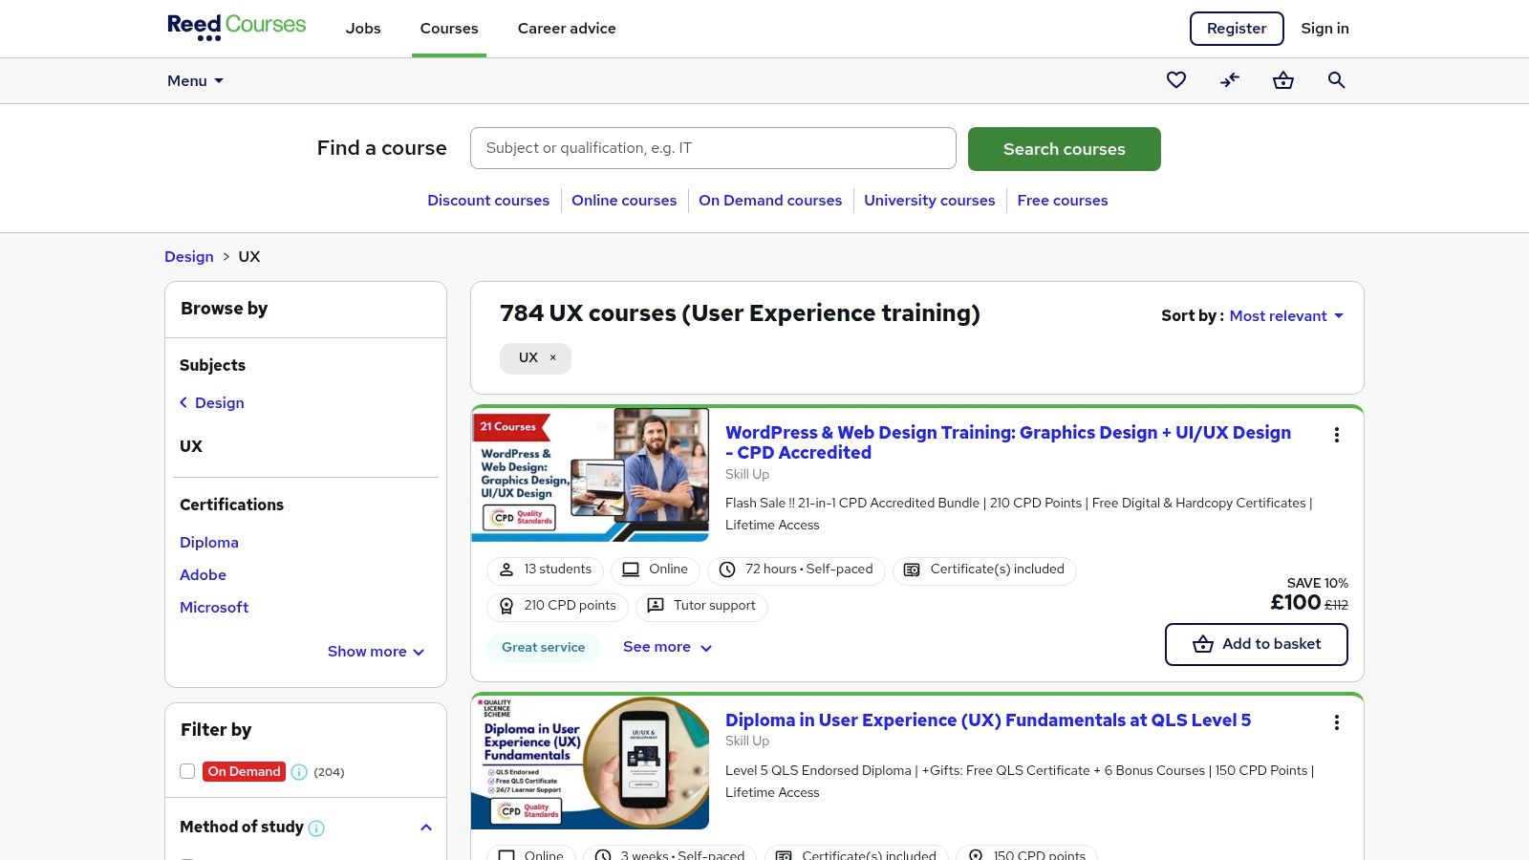Screen dimensions: 1529x860
Task: Expand the Menu dropdown
Action: 195,81
